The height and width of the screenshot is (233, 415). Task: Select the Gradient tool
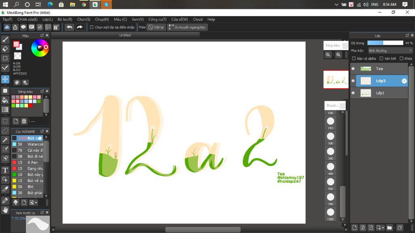(5, 110)
